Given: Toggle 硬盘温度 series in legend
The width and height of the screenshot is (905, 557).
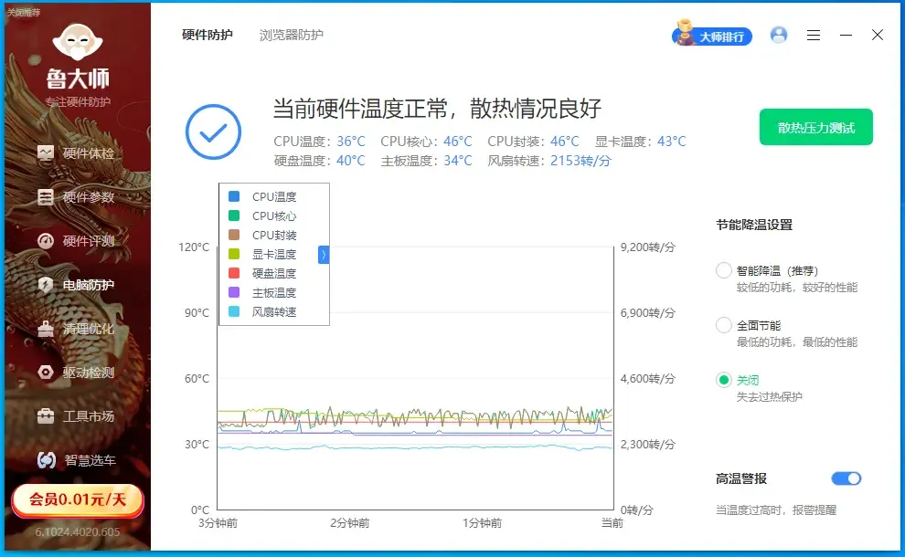Looking at the screenshot, I should click(x=274, y=273).
